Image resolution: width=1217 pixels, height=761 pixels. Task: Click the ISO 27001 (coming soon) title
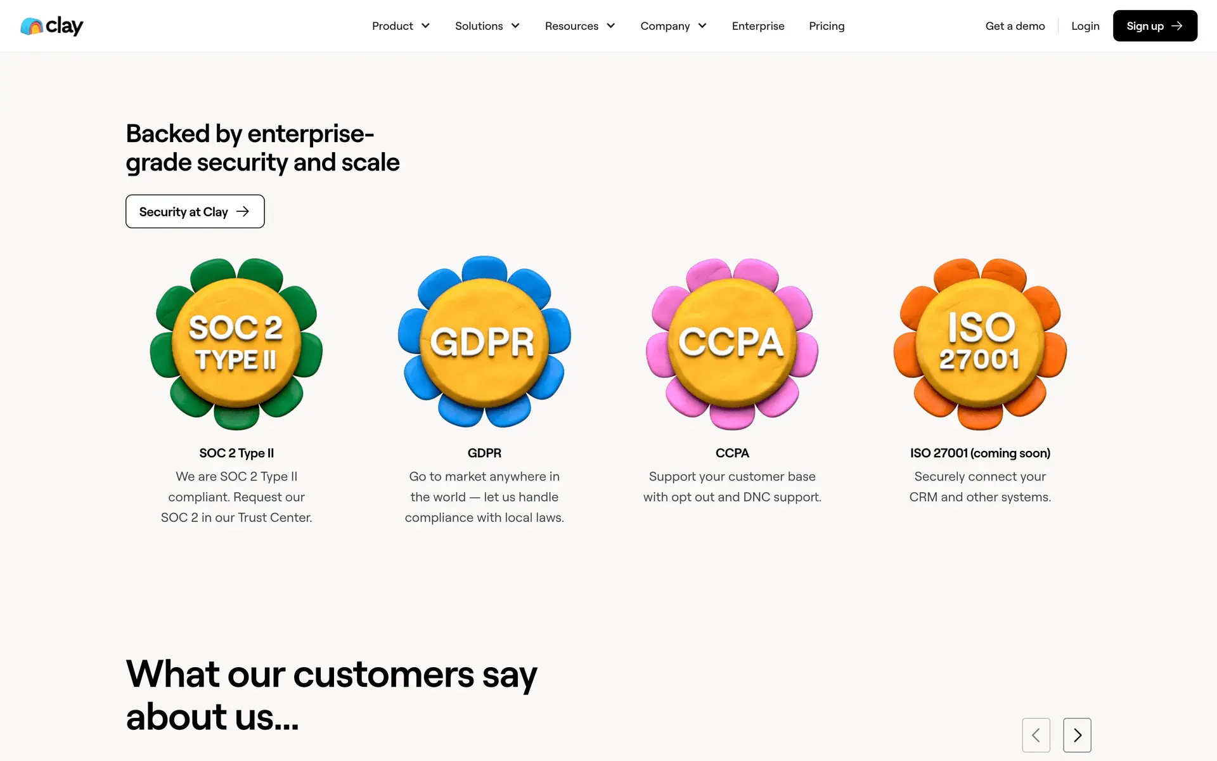(980, 453)
